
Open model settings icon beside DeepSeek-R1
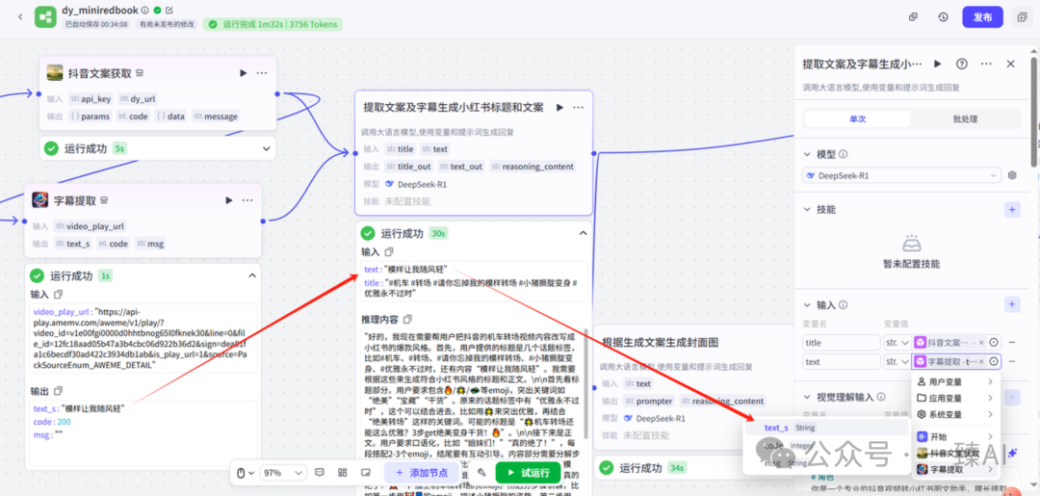tap(1012, 175)
